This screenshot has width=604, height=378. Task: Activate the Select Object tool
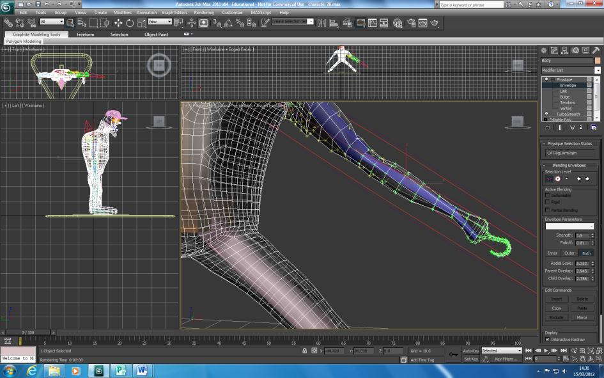click(x=70, y=23)
